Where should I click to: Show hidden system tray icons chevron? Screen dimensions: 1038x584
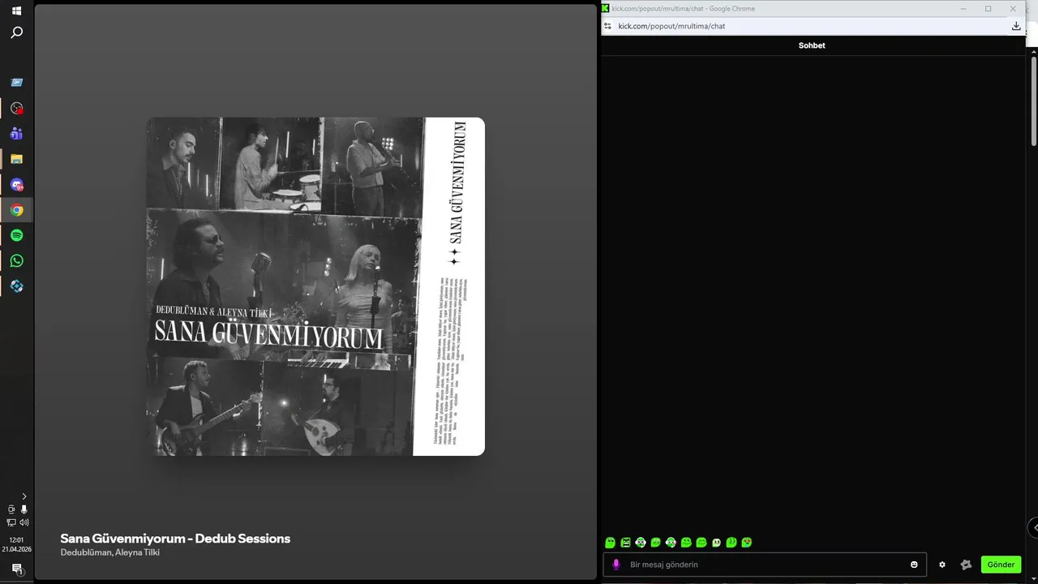(24, 496)
